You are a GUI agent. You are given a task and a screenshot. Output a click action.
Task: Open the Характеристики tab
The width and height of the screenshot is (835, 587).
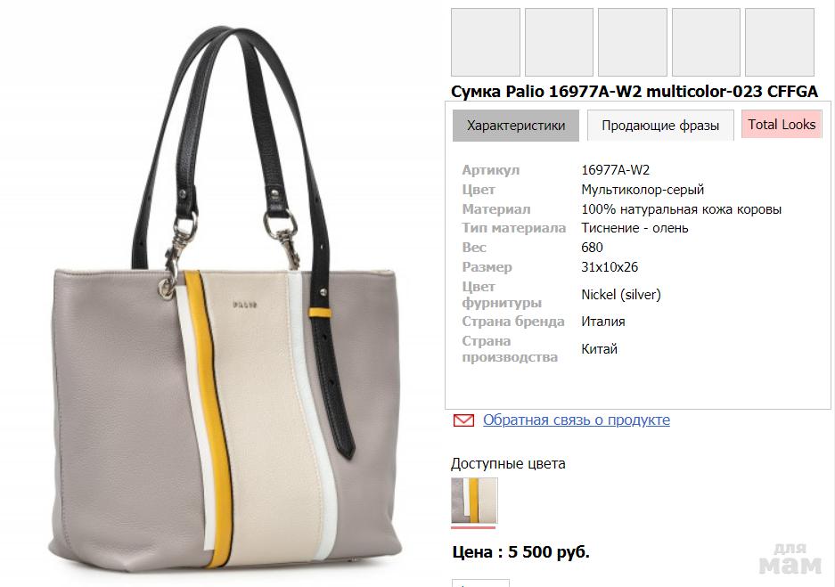(x=515, y=126)
